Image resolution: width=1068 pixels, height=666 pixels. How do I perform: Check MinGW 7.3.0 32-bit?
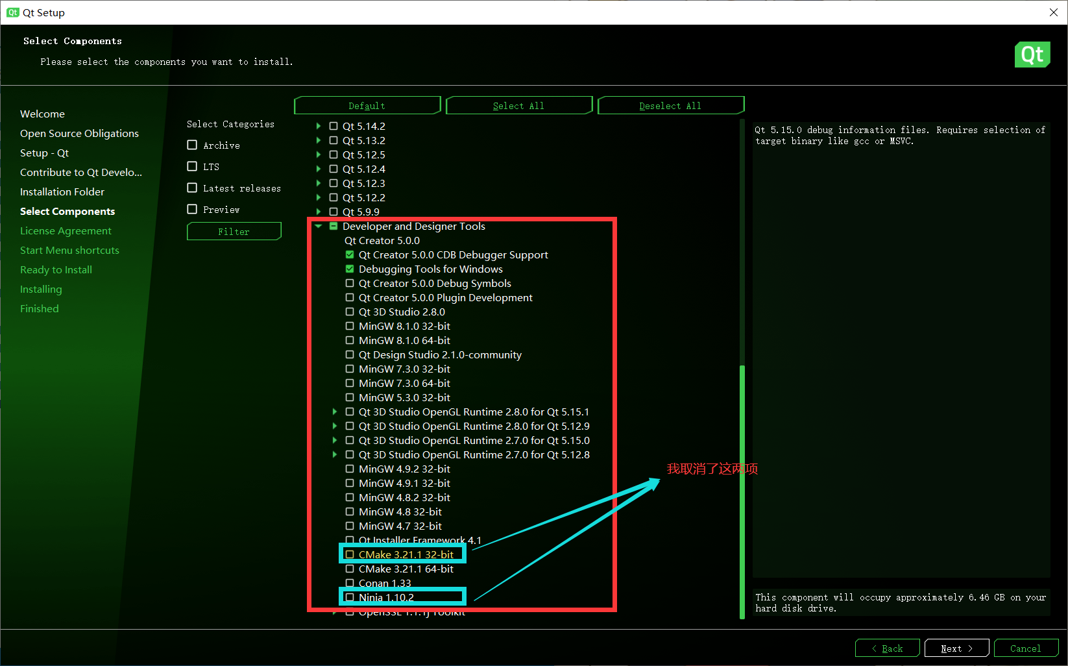[x=350, y=369]
